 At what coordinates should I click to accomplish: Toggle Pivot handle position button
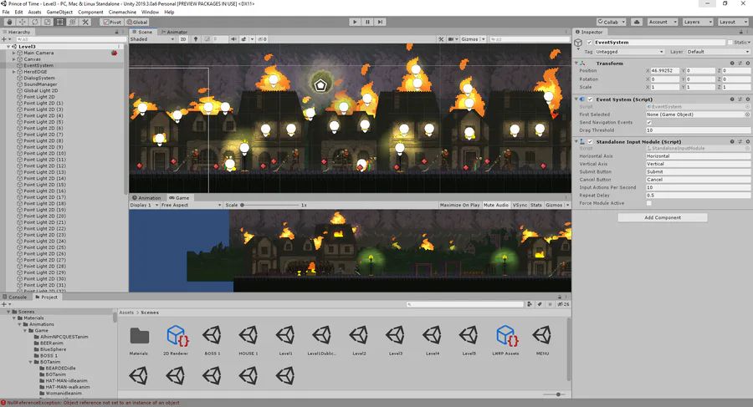pyautogui.click(x=112, y=22)
